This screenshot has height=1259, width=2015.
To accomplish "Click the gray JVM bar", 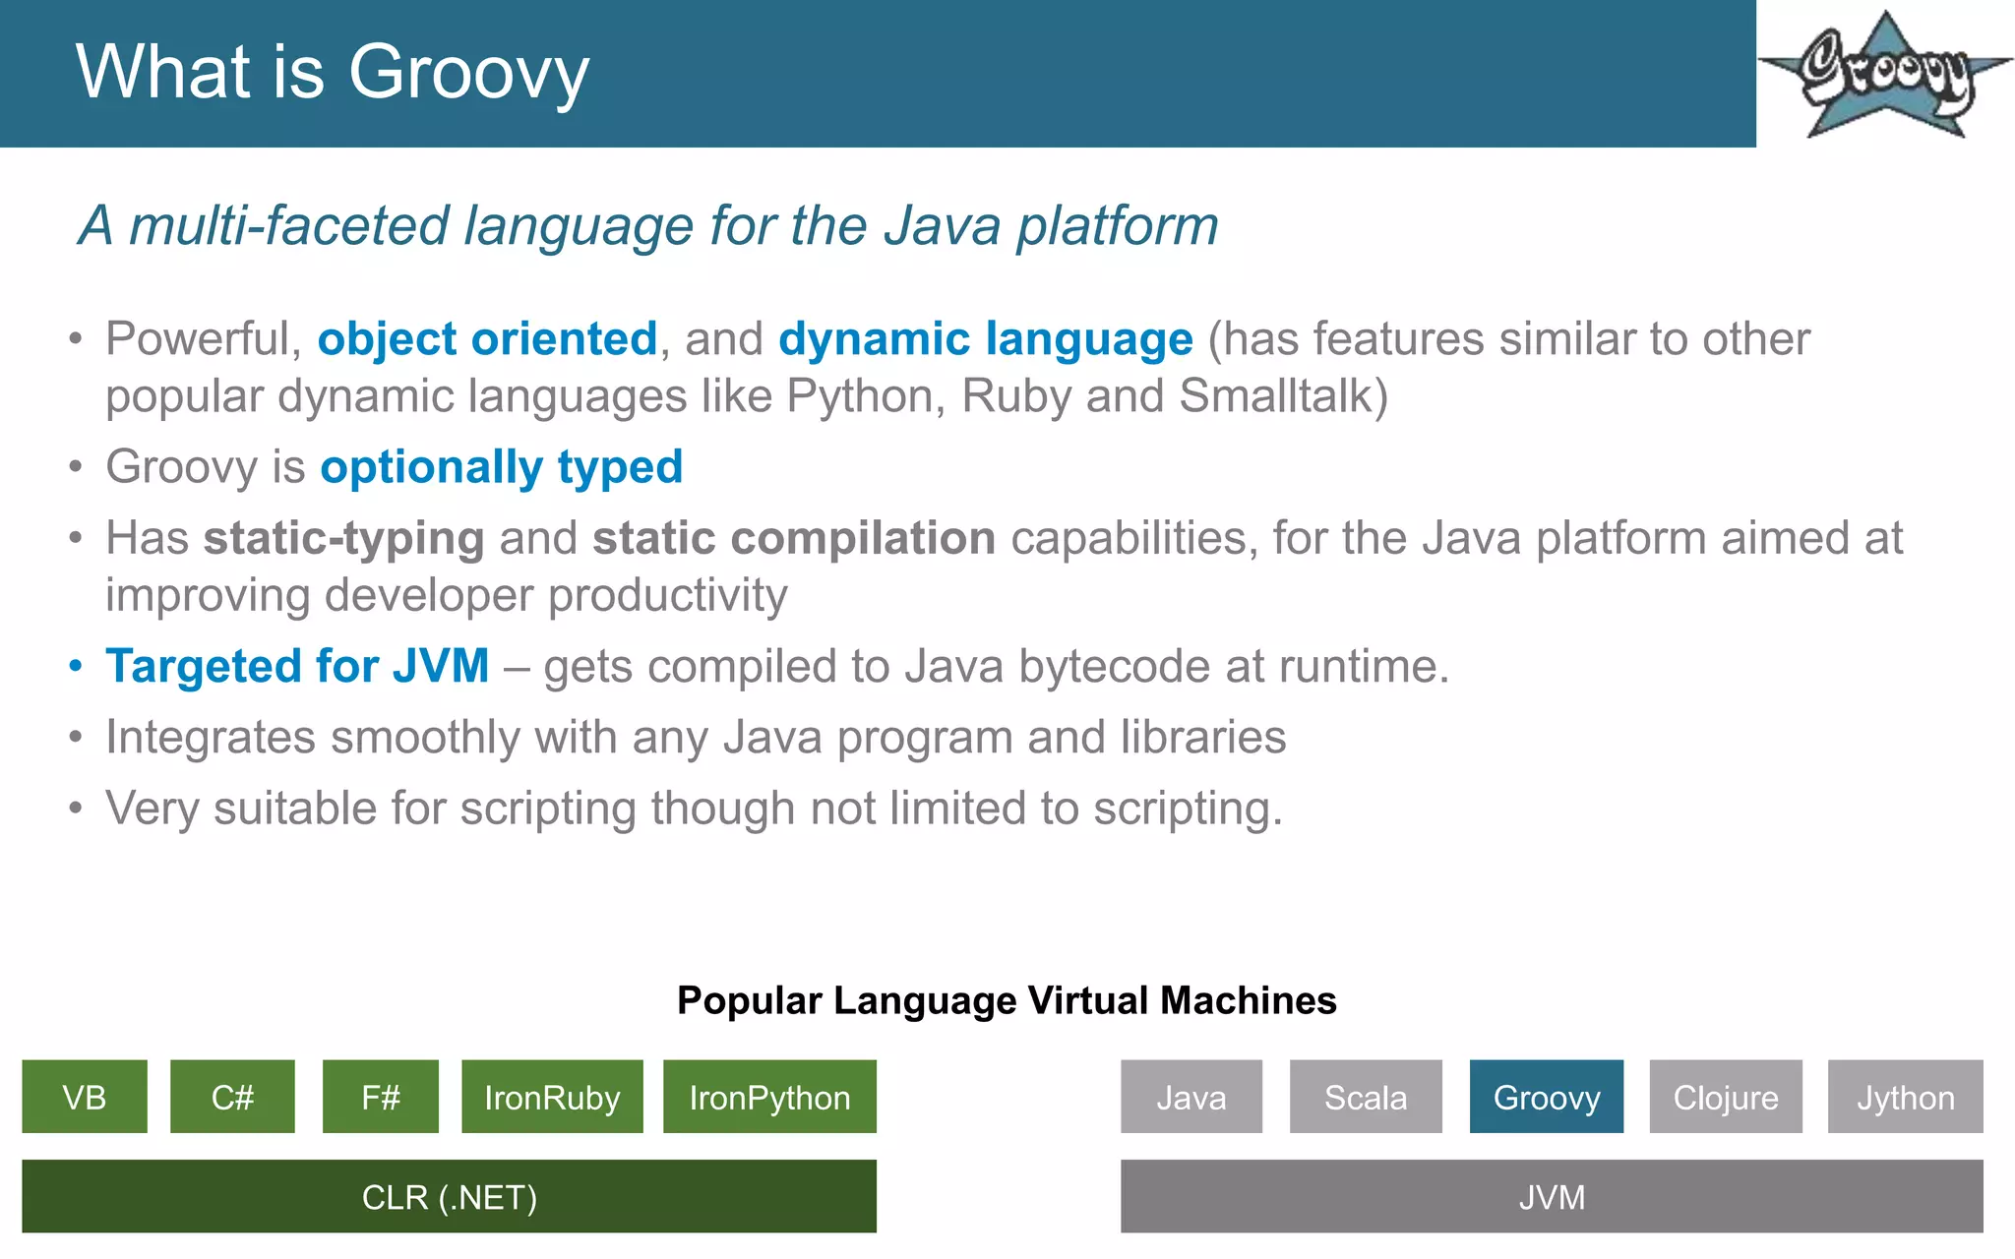I will (x=1552, y=1196).
